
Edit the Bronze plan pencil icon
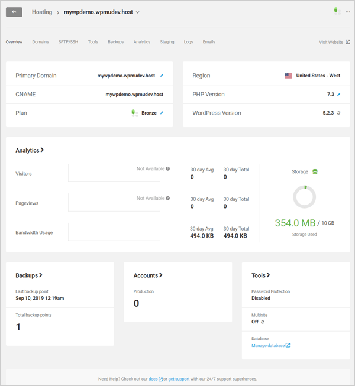162,113
